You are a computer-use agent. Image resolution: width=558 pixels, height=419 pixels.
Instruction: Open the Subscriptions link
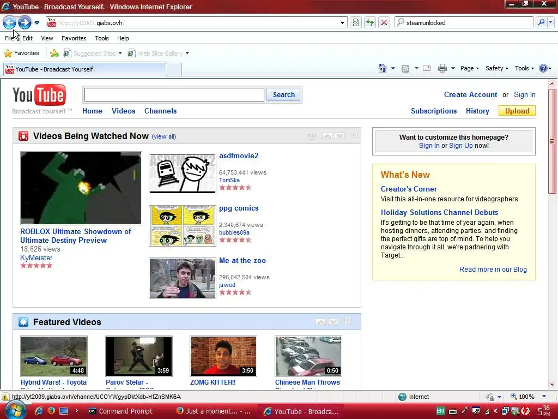coord(434,111)
